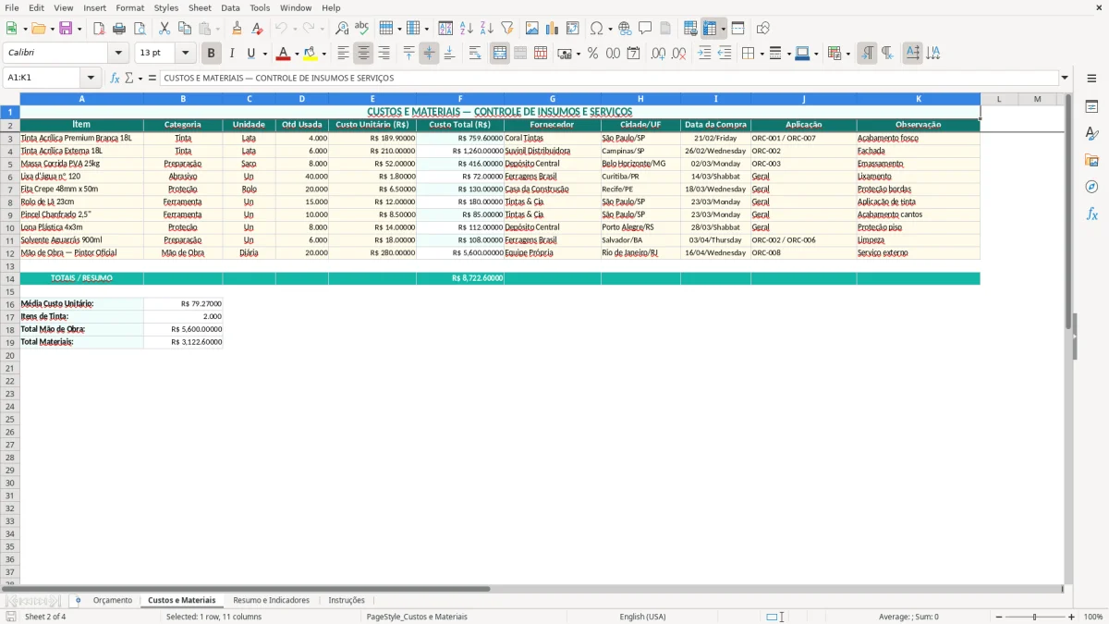Open Print Preview from the toolbar
This screenshot has height=624, width=1109.
click(140, 29)
